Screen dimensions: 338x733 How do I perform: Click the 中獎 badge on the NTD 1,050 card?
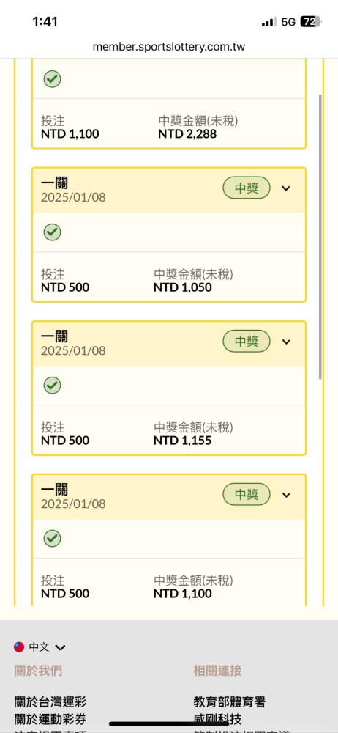tap(247, 188)
